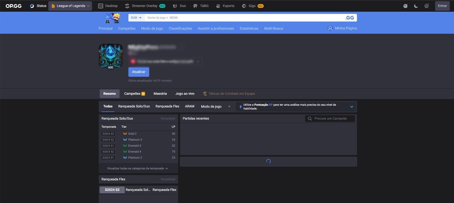This screenshot has width=454, height=203.
Task: Click the mascot face icon in top bar
Action: 405,6
